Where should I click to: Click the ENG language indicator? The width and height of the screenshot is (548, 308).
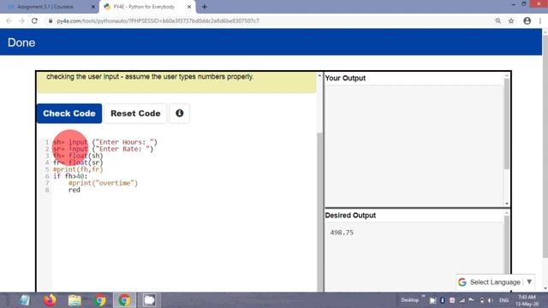504,300
